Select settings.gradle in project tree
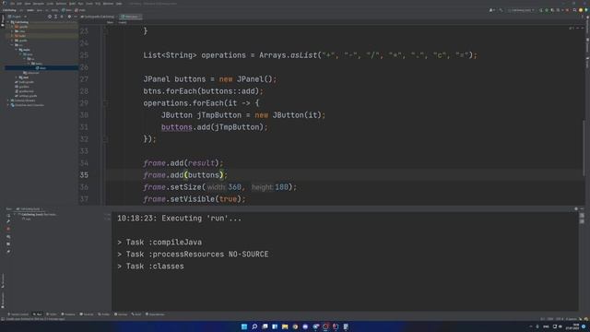590x332 pixels. [26, 96]
